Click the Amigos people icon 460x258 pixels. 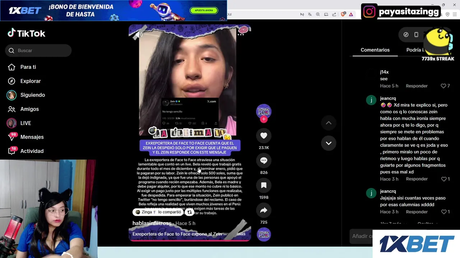pos(11,109)
